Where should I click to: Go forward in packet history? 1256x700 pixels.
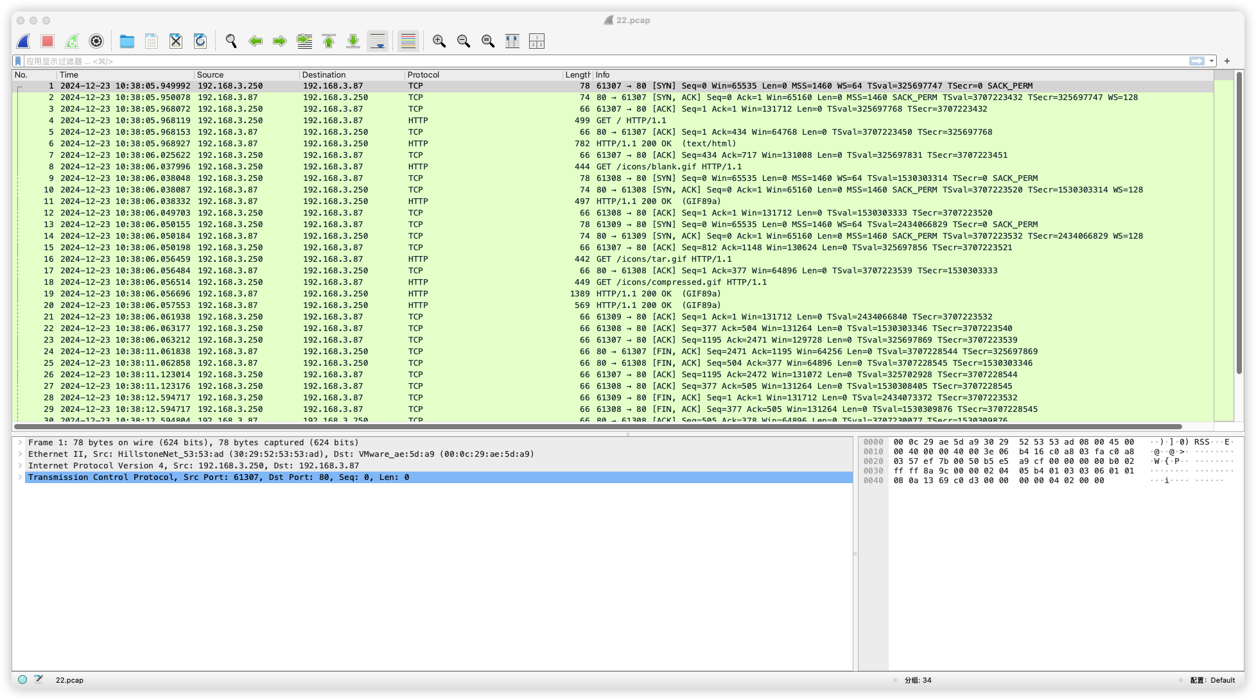coord(280,41)
